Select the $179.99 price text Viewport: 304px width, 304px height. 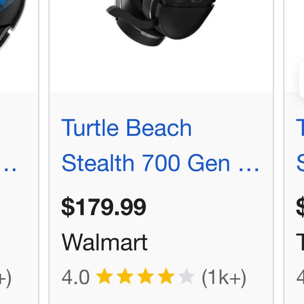click(104, 207)
